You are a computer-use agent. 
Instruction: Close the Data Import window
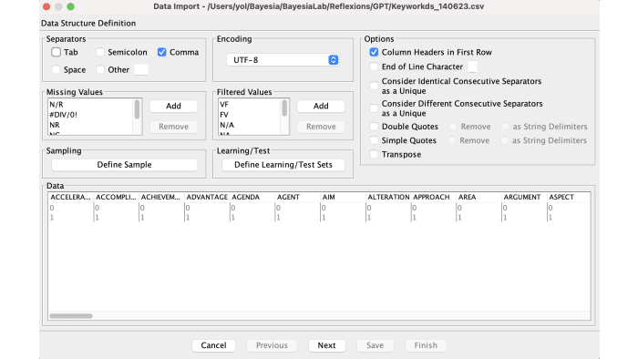46,6
